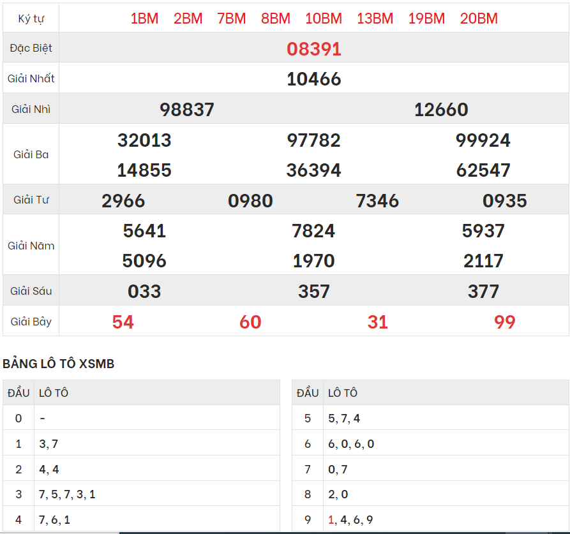The width and height of the screenshot is (570, 534).
Task: Click fourth prize number 0935
Action: (504, 201)
